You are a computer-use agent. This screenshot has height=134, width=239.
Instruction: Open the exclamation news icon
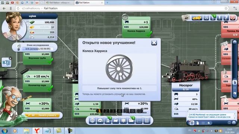(x=220, y=18)
